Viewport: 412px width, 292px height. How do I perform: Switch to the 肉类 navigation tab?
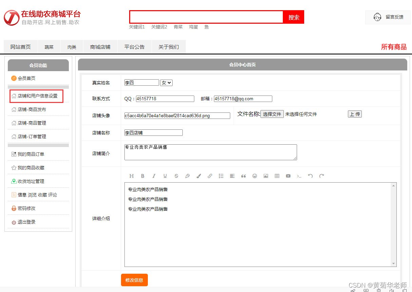click(72, 47)
